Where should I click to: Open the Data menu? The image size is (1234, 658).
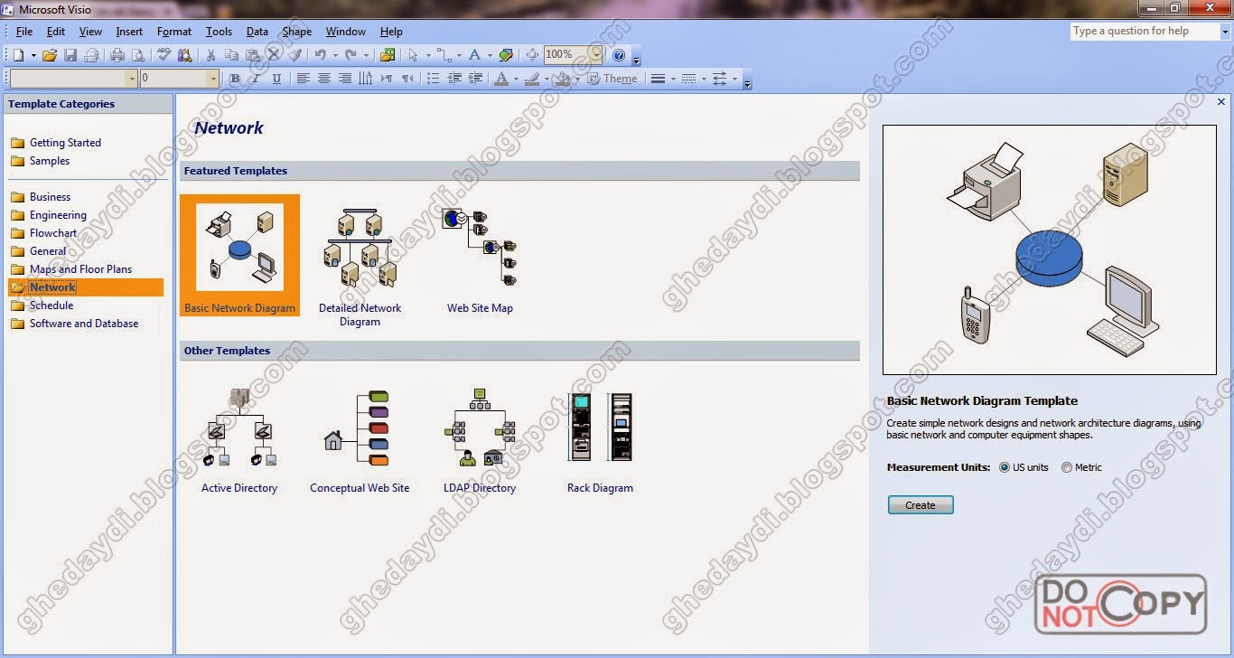(257, 31)
